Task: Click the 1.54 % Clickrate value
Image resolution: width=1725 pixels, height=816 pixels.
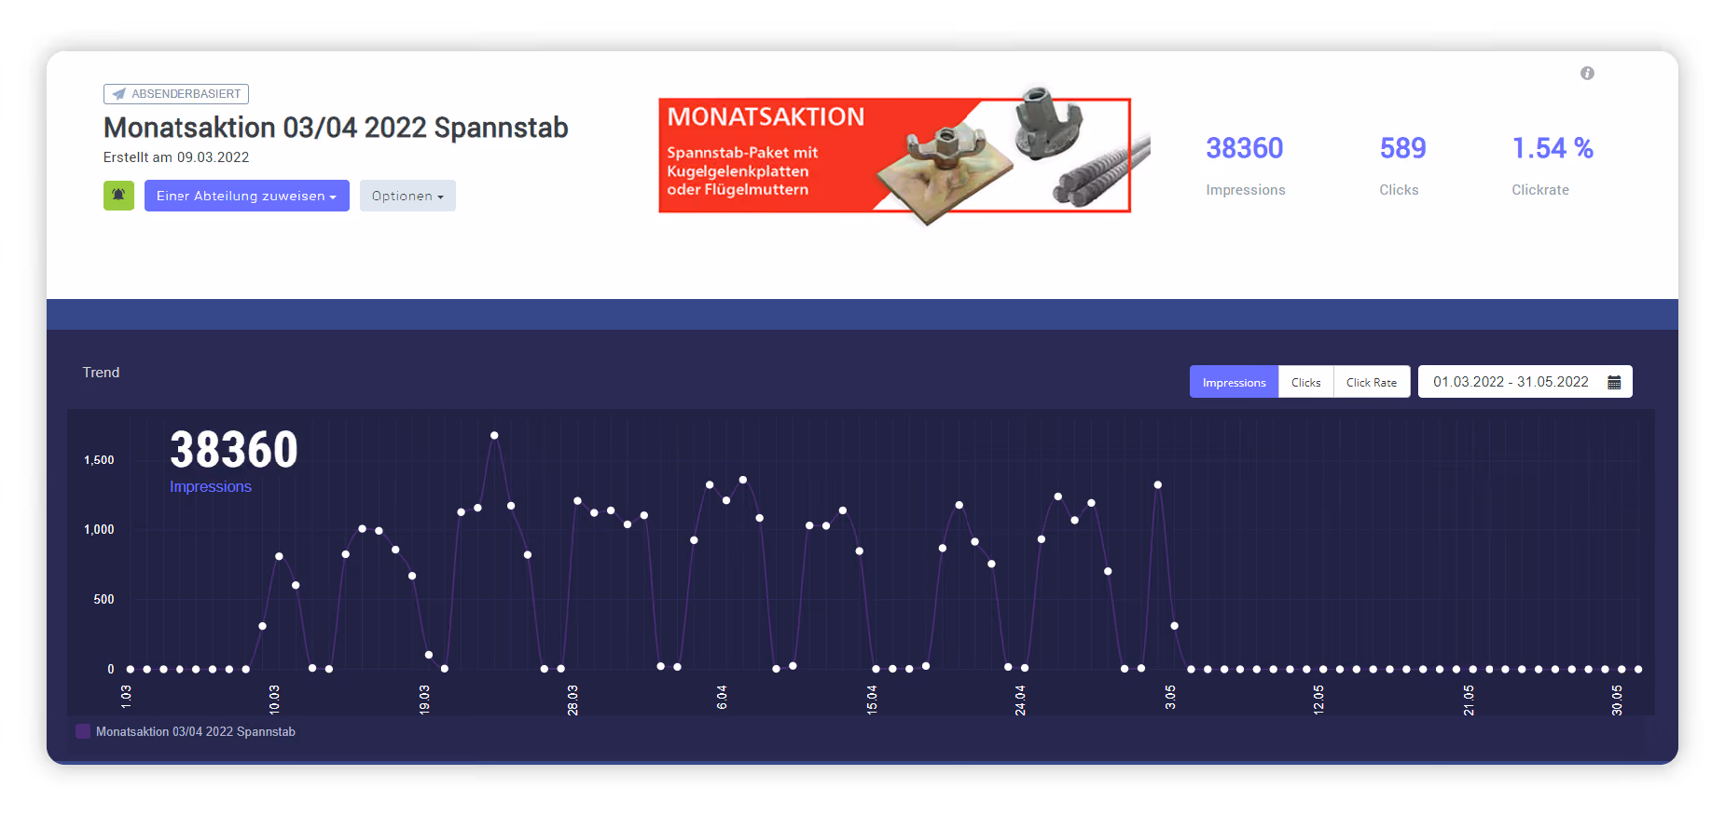Action: (1552, 148)
